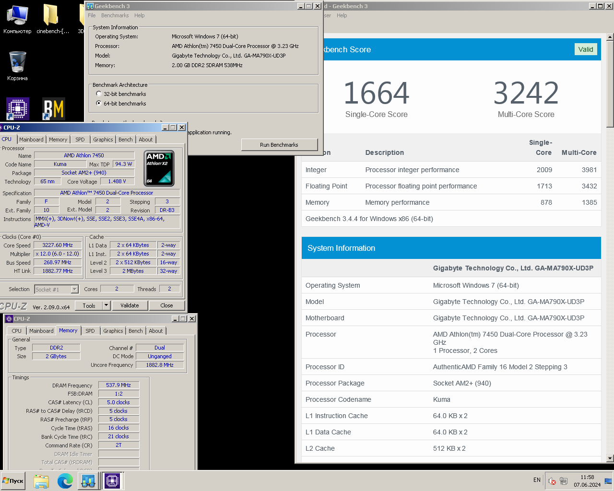Click the Core Speed value 3227.60 MHz
This screenshot has height=491, width=614.
58,245
